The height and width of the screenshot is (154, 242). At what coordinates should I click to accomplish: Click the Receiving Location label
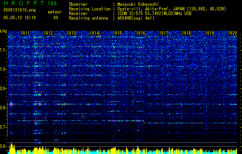tap(90, 9)
